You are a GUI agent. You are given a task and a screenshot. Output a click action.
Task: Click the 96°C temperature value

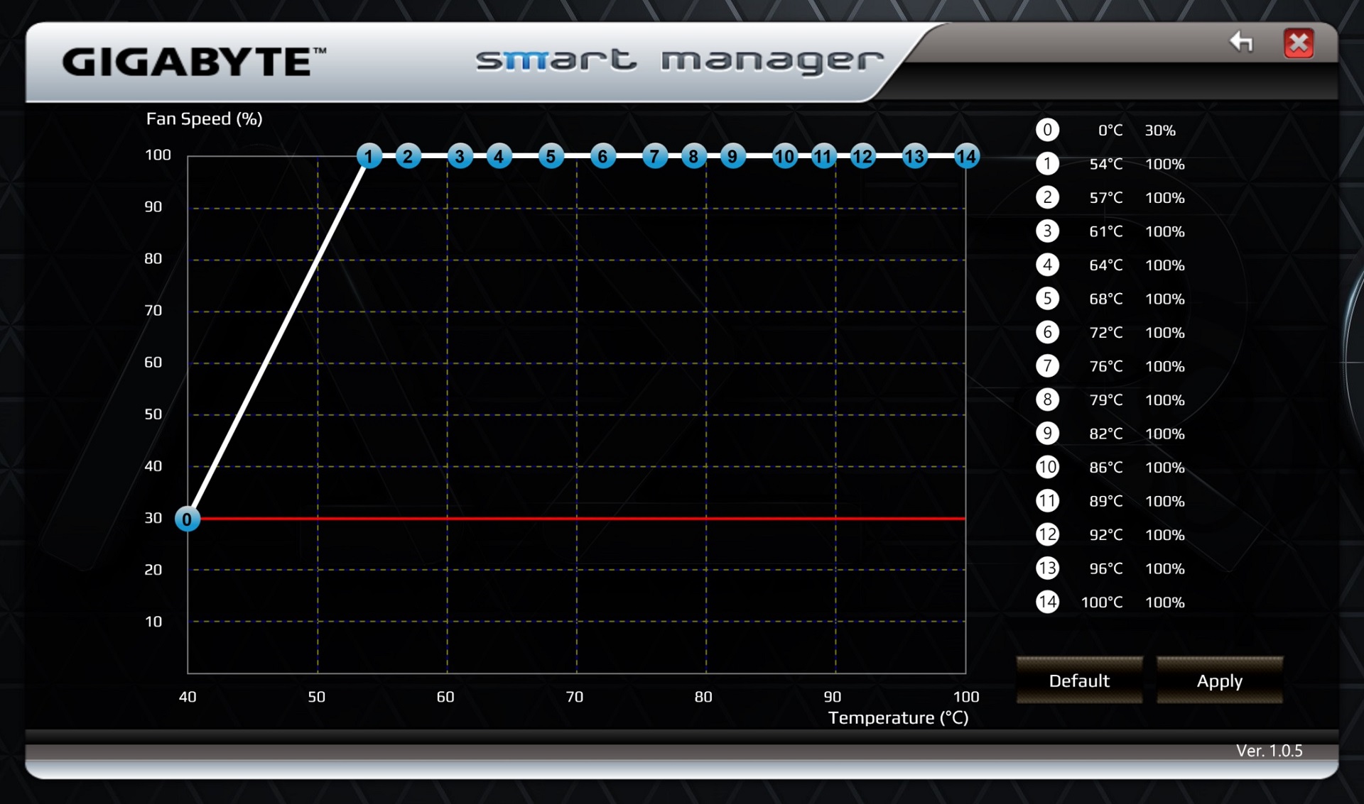(1106, 568)
